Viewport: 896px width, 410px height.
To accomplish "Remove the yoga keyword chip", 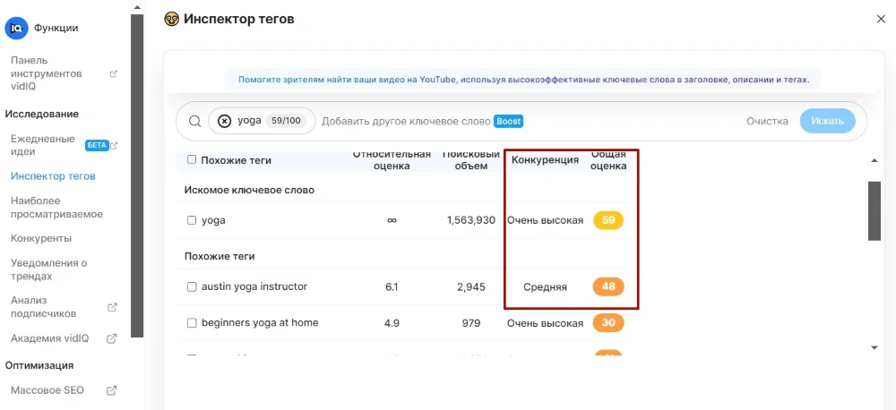I will point(225,121).
